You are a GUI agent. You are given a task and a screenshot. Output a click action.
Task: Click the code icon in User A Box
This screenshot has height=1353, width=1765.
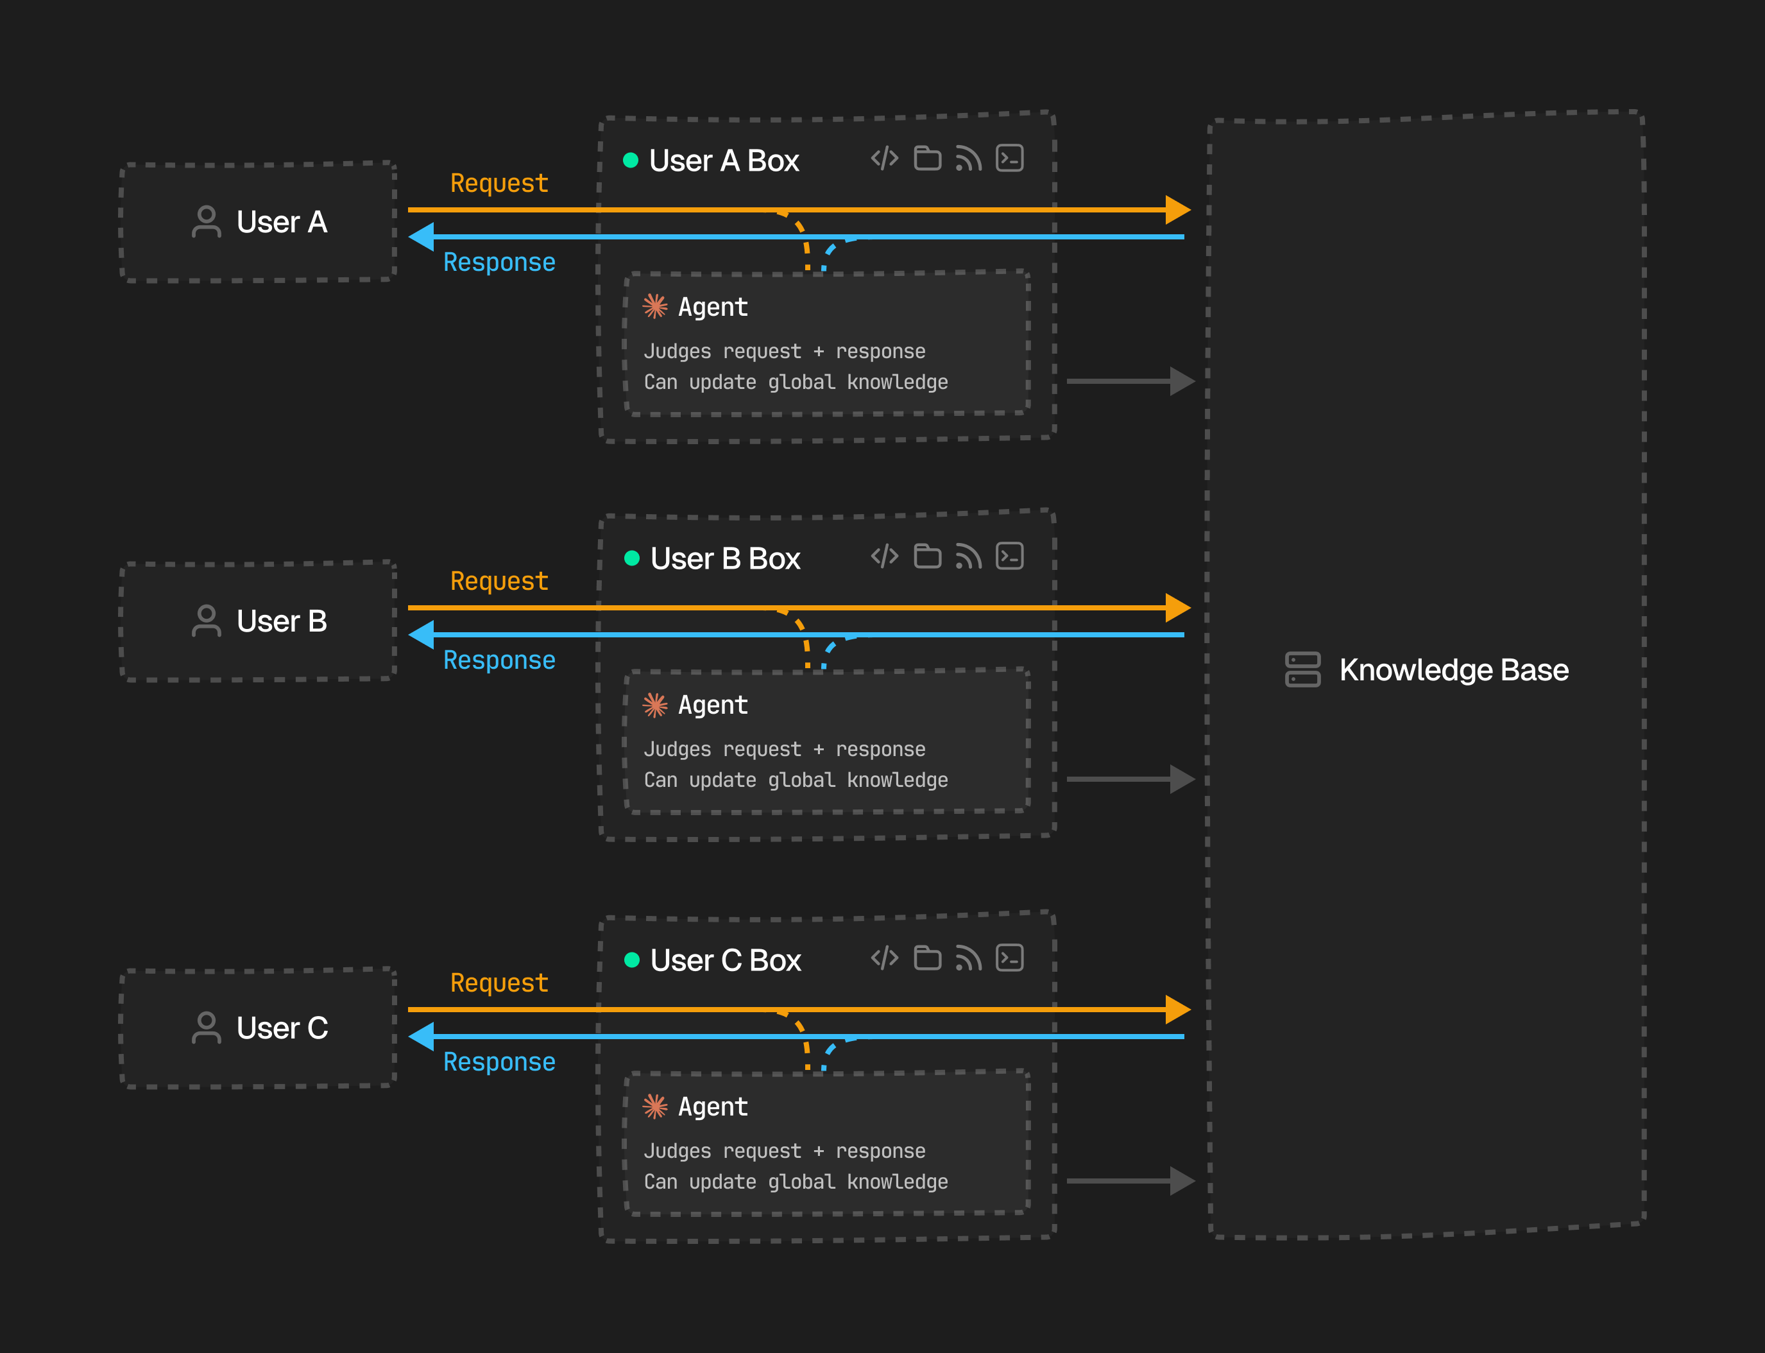[x=885, y=159]
